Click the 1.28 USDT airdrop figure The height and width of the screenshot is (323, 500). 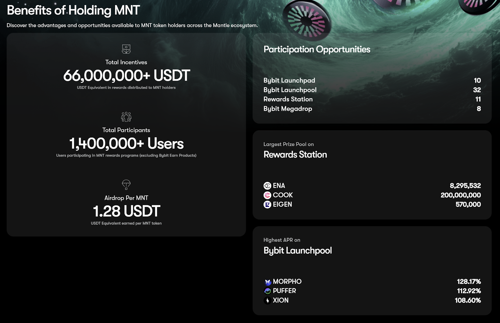point(126,211)
